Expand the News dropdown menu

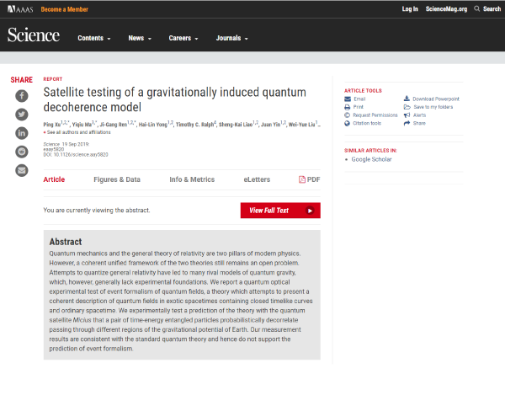point(140,38)
